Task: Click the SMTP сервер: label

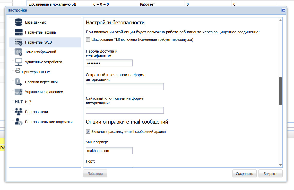Action: pyautogui.click(x=97, y=142)
